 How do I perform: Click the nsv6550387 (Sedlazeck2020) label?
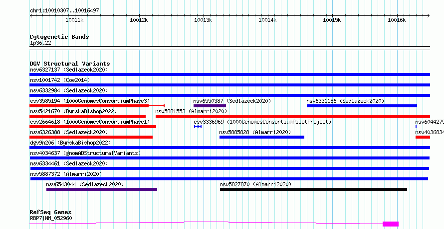click(x=232, y=101)
